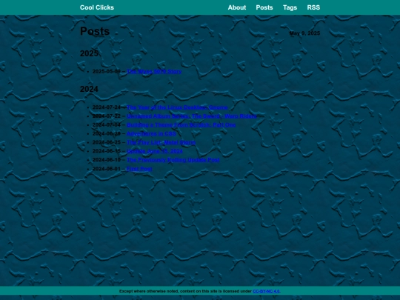Click the 'Posts' page heading
Image resolution: width=400 pixels, height=300 pixels.
95,31
